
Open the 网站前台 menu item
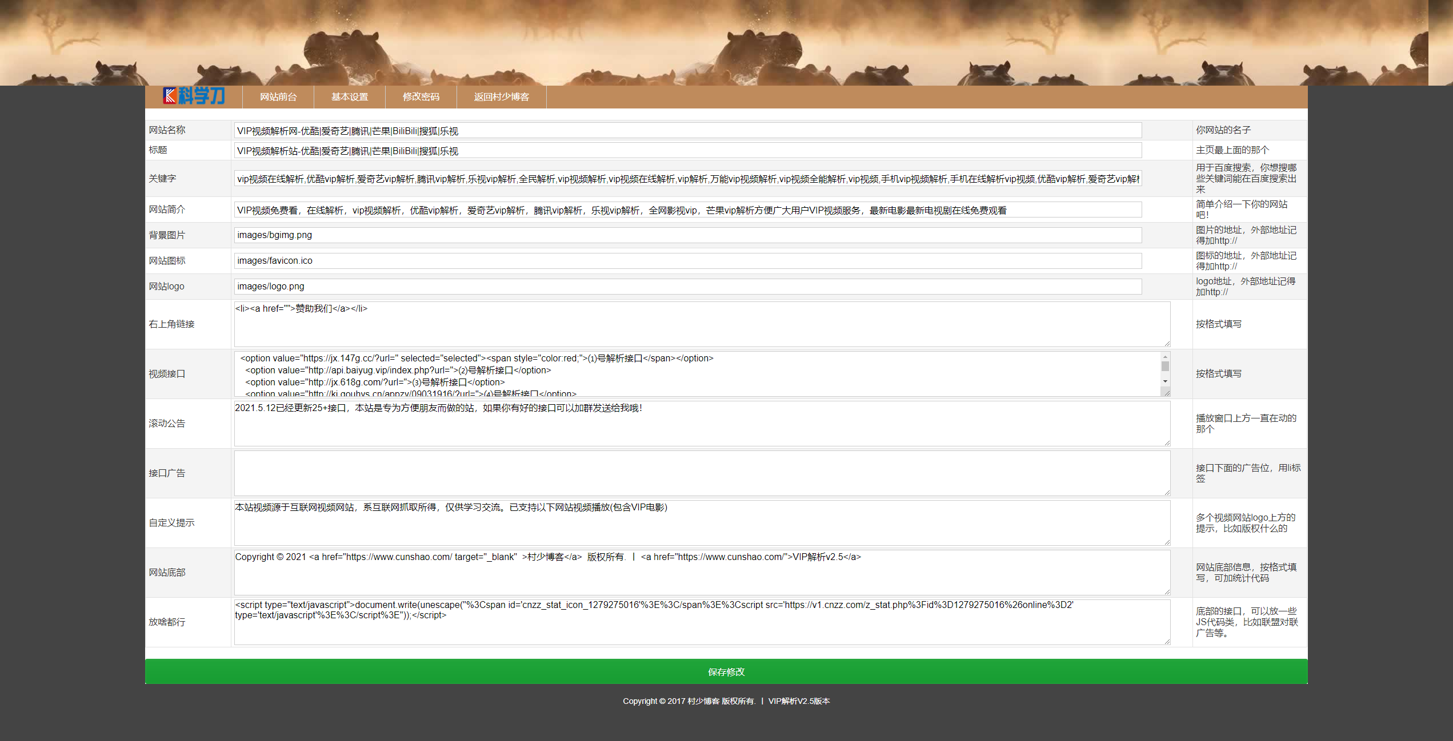(278, 97)
